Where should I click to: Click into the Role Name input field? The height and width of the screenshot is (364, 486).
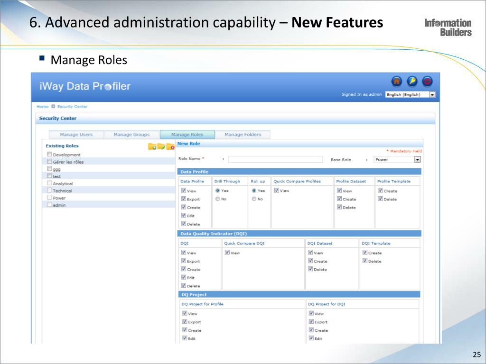pyautogui.click(x=275, y=159)
